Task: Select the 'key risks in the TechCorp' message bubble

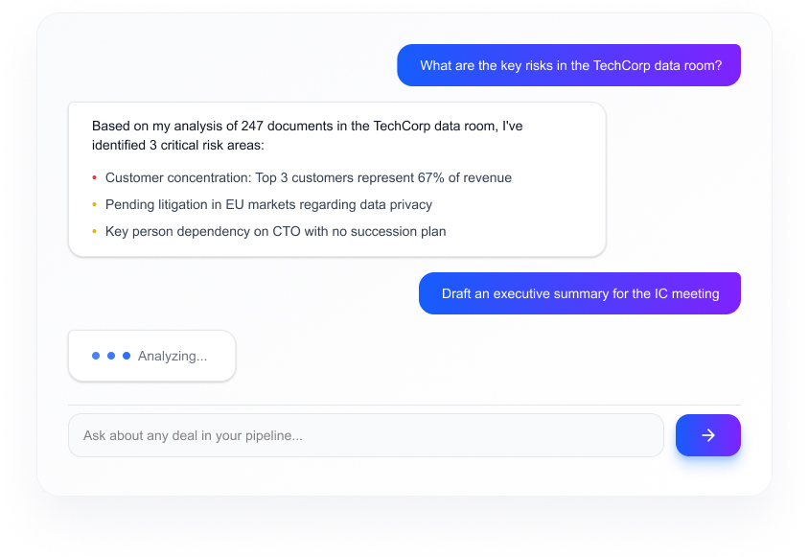Action: click(569, 65)
